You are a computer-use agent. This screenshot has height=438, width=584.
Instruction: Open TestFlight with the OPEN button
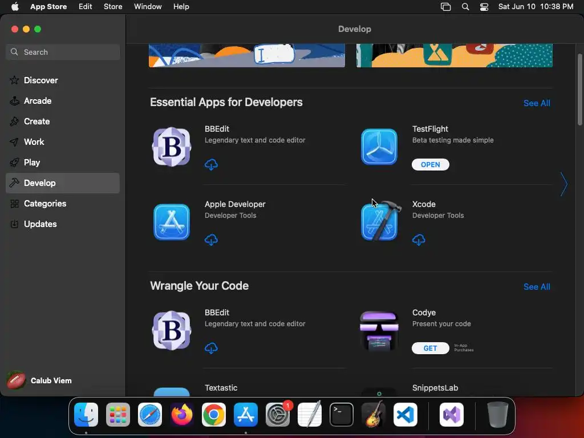(430, 164)
